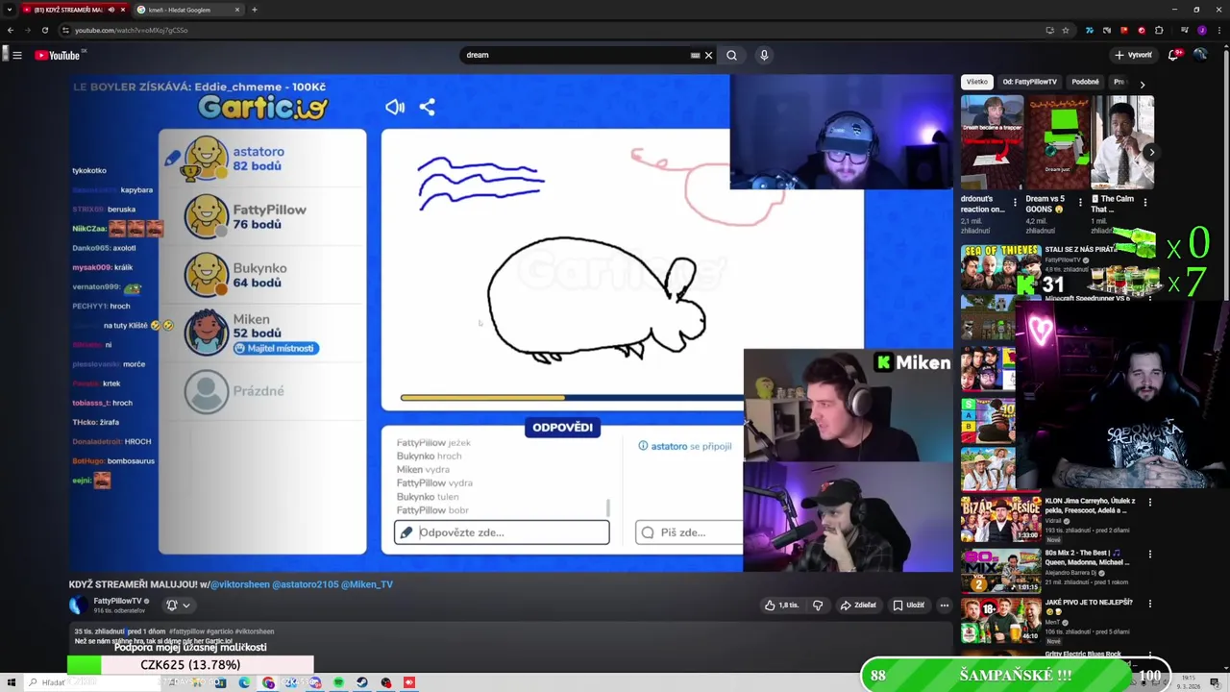This screenshot has height=692, width=1230.
Task: Click the Odpovězte zde answer field
Action: 502,532
